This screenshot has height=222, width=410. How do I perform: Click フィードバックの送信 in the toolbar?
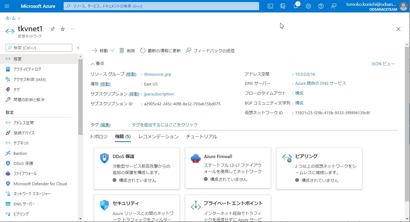210,50
